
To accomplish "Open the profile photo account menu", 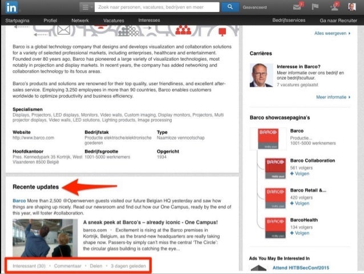I will [352, 7].
